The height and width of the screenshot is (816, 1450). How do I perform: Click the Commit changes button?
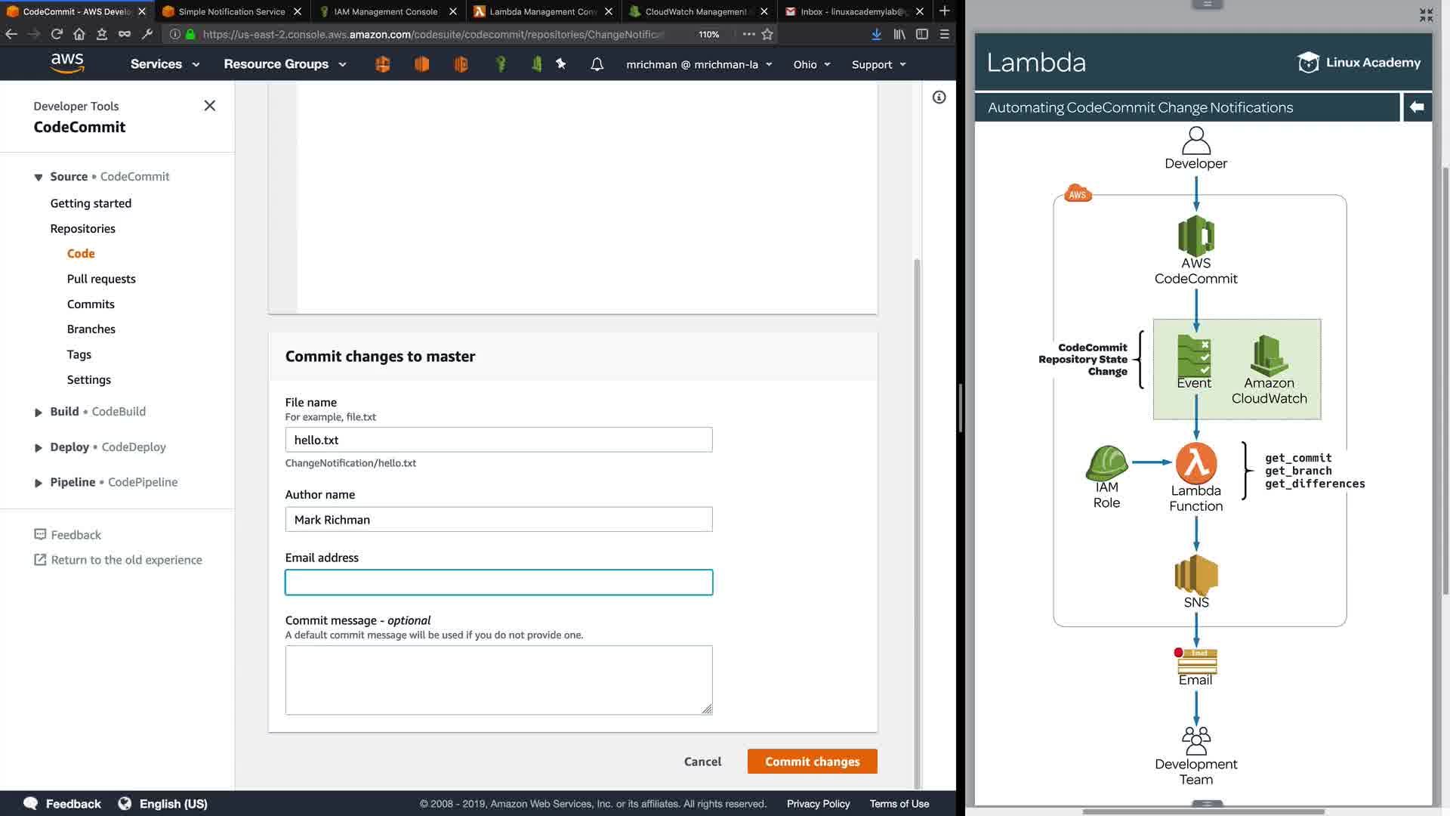[x=812, y=762]
